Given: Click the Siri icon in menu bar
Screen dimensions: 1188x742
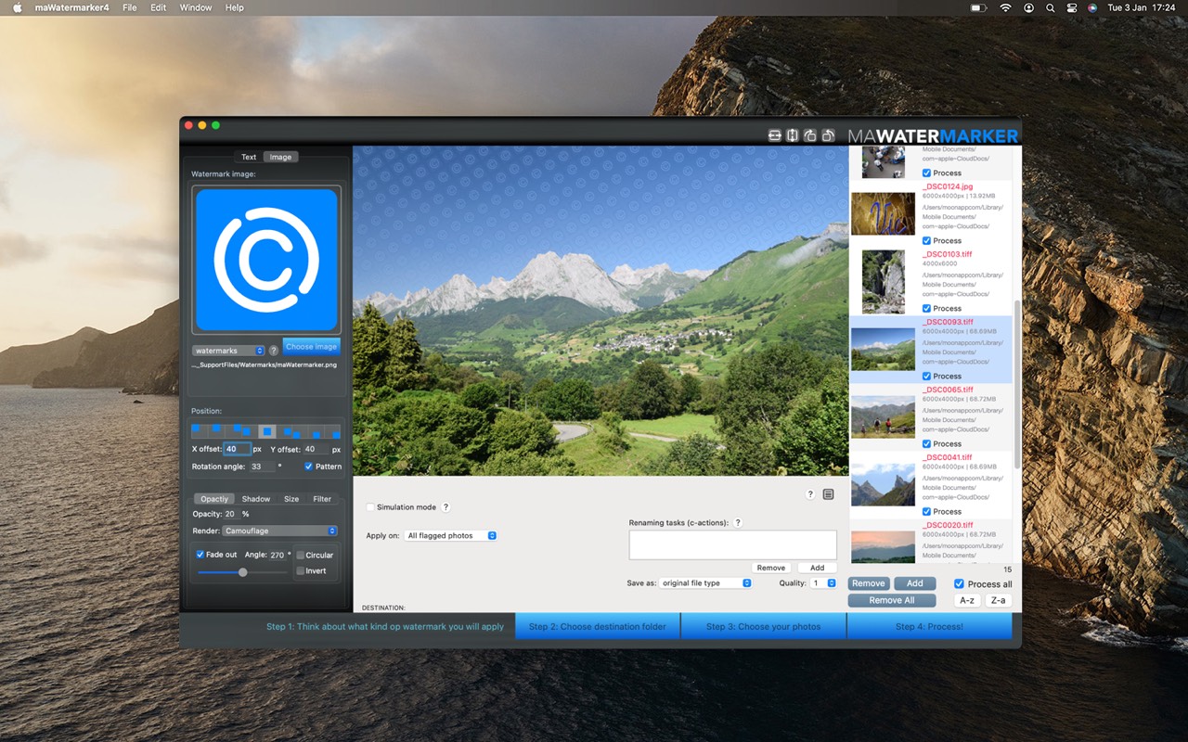Looking at the screenshot, I should (1092, 7).
